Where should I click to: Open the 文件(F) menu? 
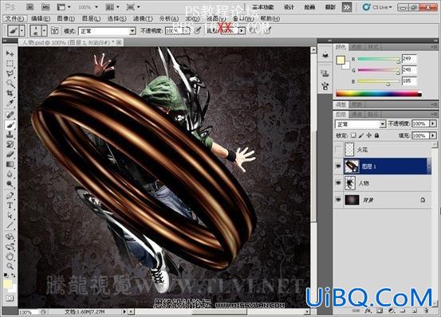pyautogui.click(x=14, y=18)
